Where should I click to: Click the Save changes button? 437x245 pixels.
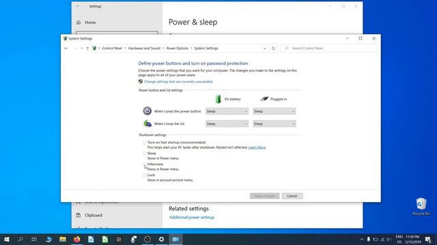264,196
